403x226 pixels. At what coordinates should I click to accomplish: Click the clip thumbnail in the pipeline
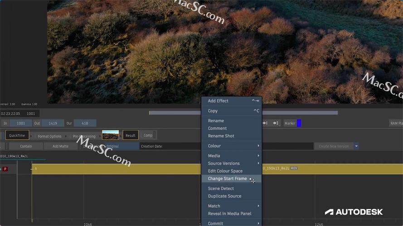pos(111,135)
